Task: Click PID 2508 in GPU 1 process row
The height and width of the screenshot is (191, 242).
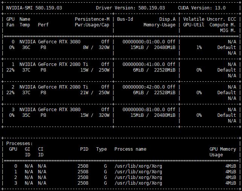Action: tap(83, 172)
